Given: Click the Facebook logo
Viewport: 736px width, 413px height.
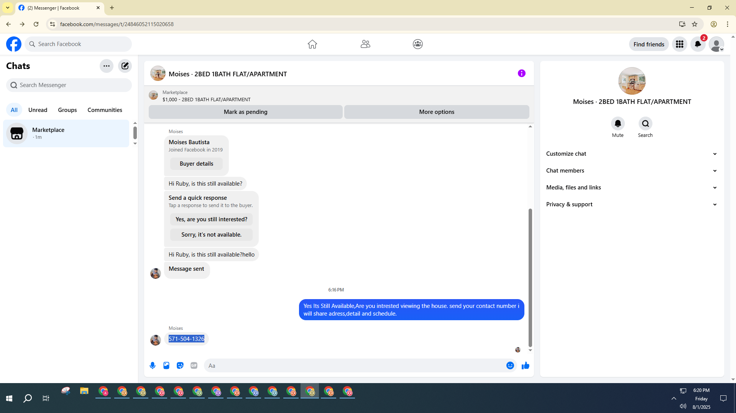Looking at the screenshot, I should 14,44.
